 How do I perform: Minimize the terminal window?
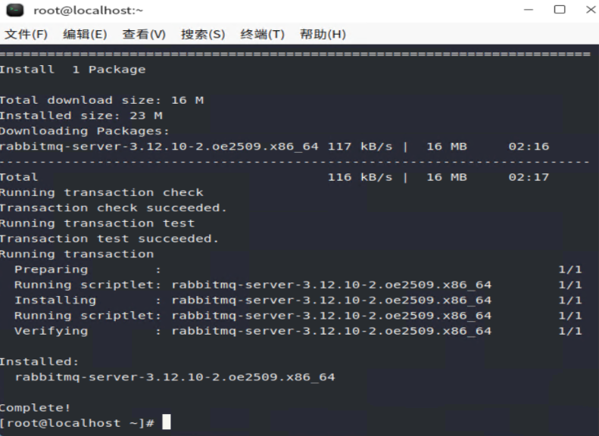pos(529,10)
